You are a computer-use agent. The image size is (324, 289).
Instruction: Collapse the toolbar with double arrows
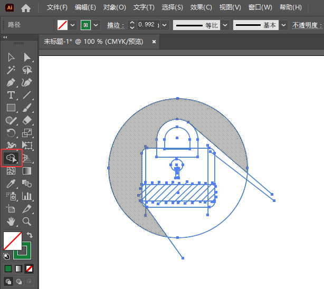5,37
